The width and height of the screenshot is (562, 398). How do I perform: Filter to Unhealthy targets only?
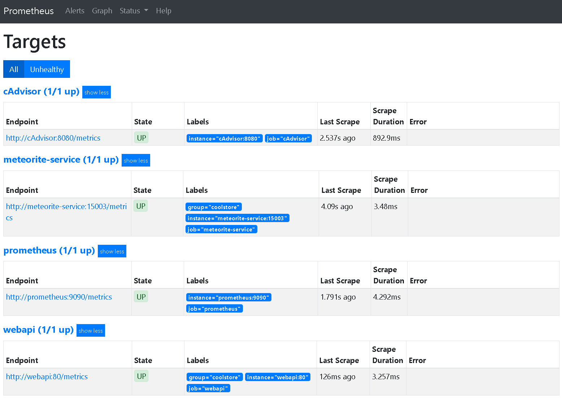click(47, 69)
